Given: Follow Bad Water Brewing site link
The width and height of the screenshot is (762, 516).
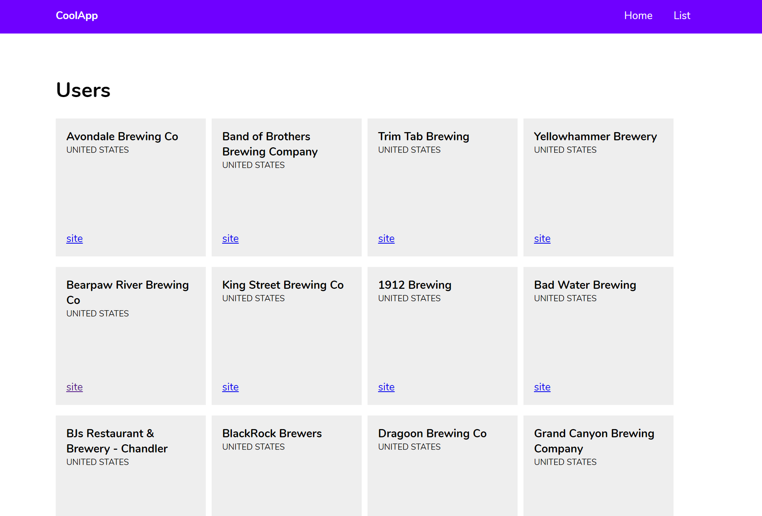Looking at the screenshot, I should click(x=542, y=387).
